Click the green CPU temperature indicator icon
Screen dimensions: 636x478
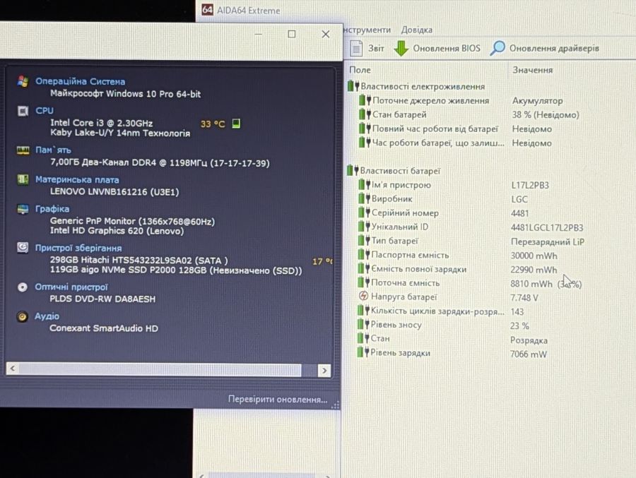[236, 124]
